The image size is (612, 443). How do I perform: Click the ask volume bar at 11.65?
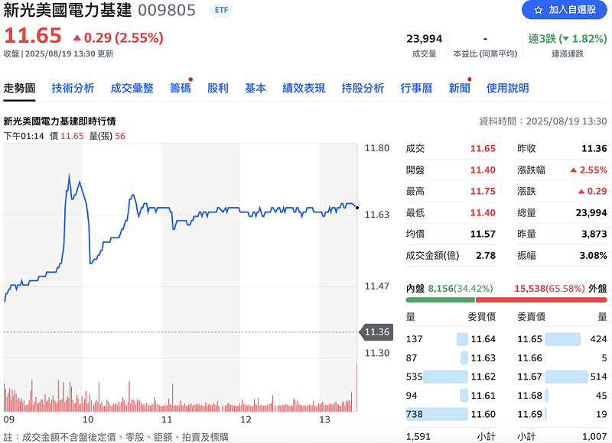562,339
